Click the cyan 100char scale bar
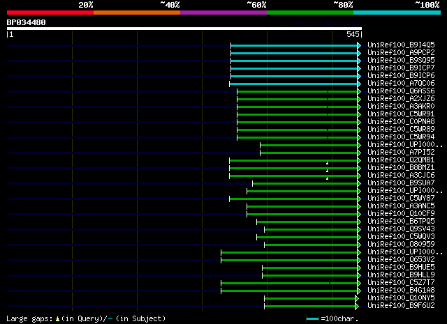 coord(312,319)
